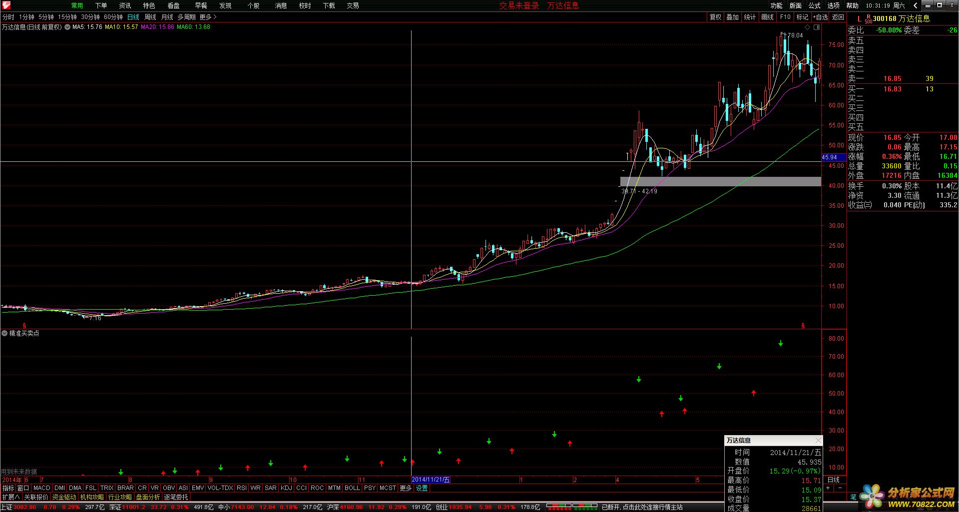This screenshot has width=959, height=512.
Task: Open the dropdown beside the 万达信息 chart title
Action: click(67, 27)
